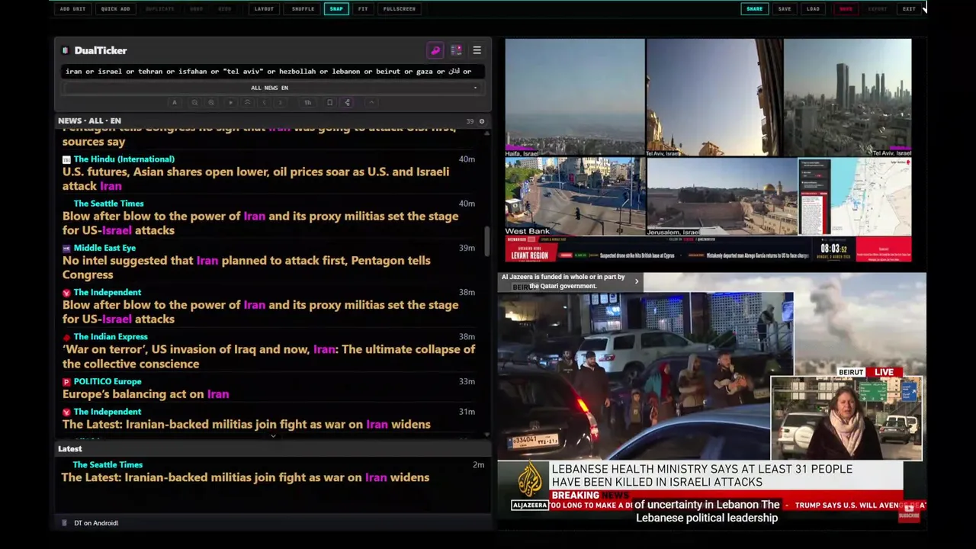Click The Seattle Times 40m source name
The height and width of the screenshot is (549, 976).
coord(108,204)
